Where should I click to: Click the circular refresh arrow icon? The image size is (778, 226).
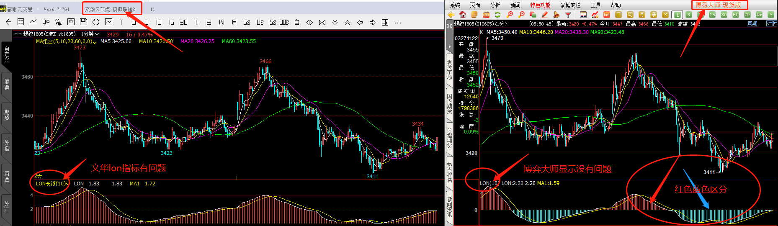point(96,22)
